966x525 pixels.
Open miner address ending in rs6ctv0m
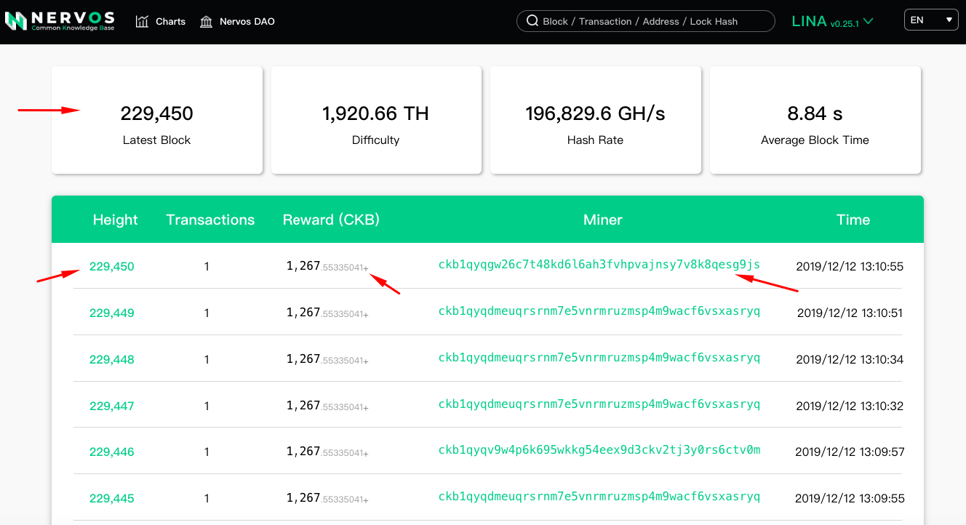click(599, 450)
